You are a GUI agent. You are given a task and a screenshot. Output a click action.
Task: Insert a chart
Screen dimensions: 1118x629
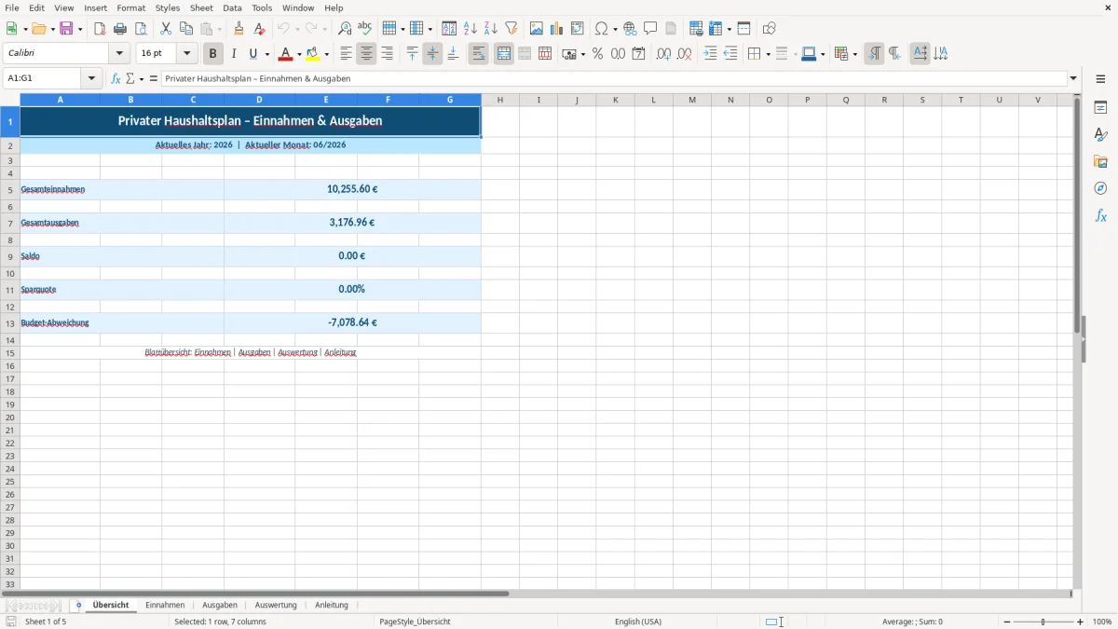[557, 29]
